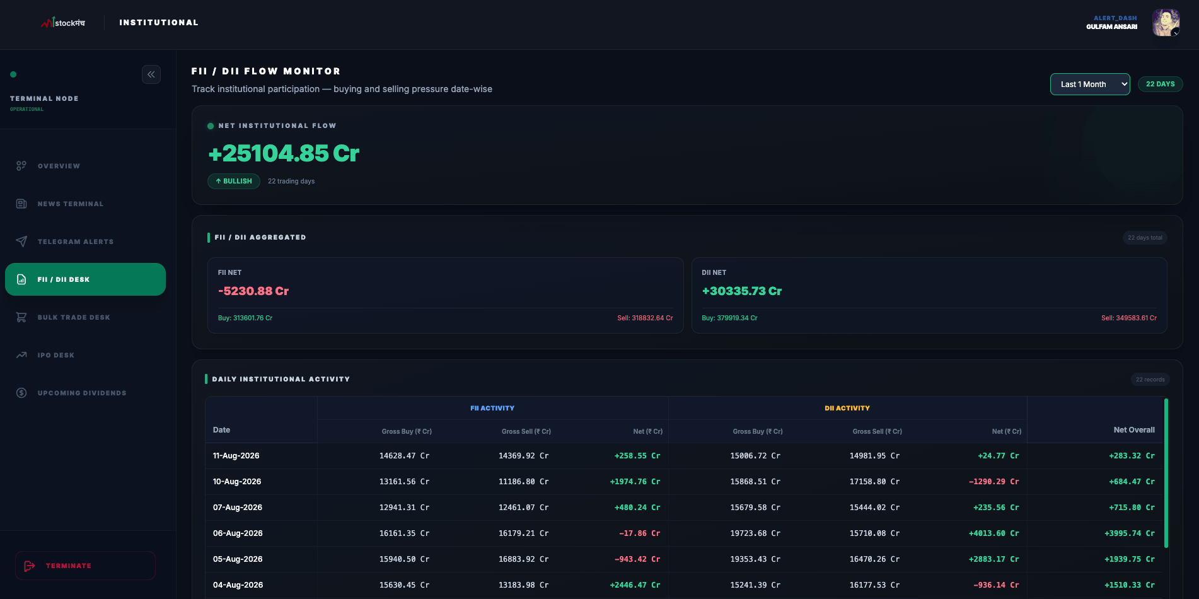Click the IPO Desk trending arrow icon
Viewport: 1199px width, 599px height.
coord(21,355)
